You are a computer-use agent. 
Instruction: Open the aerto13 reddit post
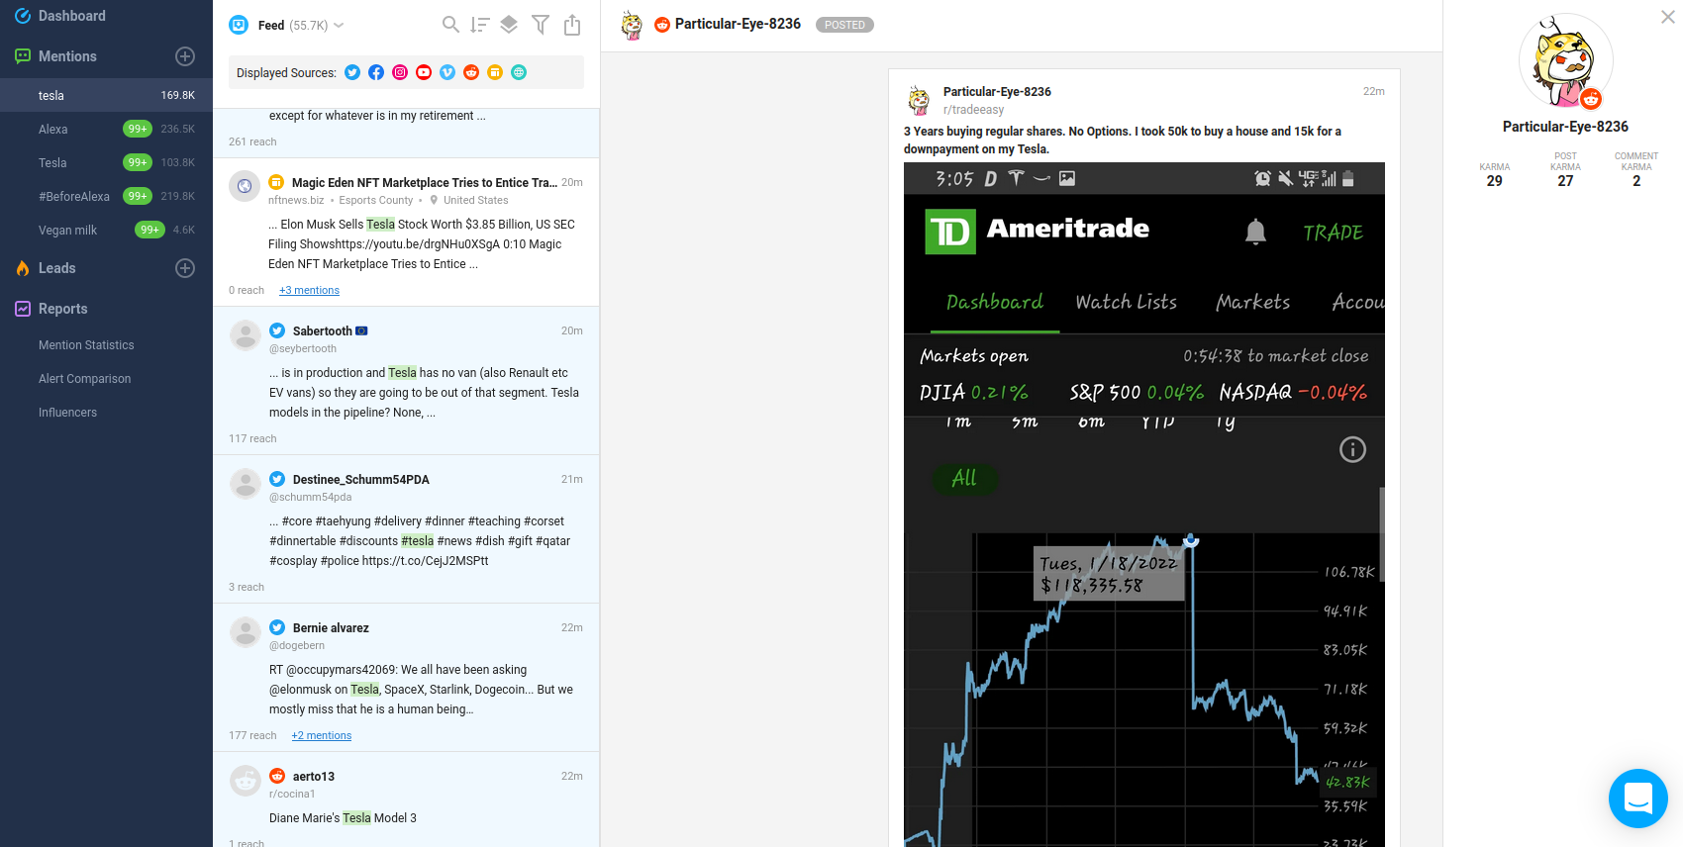pos(406,800)
